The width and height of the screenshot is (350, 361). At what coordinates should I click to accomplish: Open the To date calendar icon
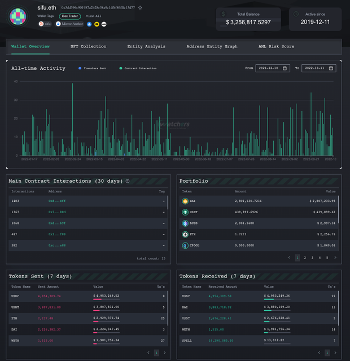click(x=331, y=68)
